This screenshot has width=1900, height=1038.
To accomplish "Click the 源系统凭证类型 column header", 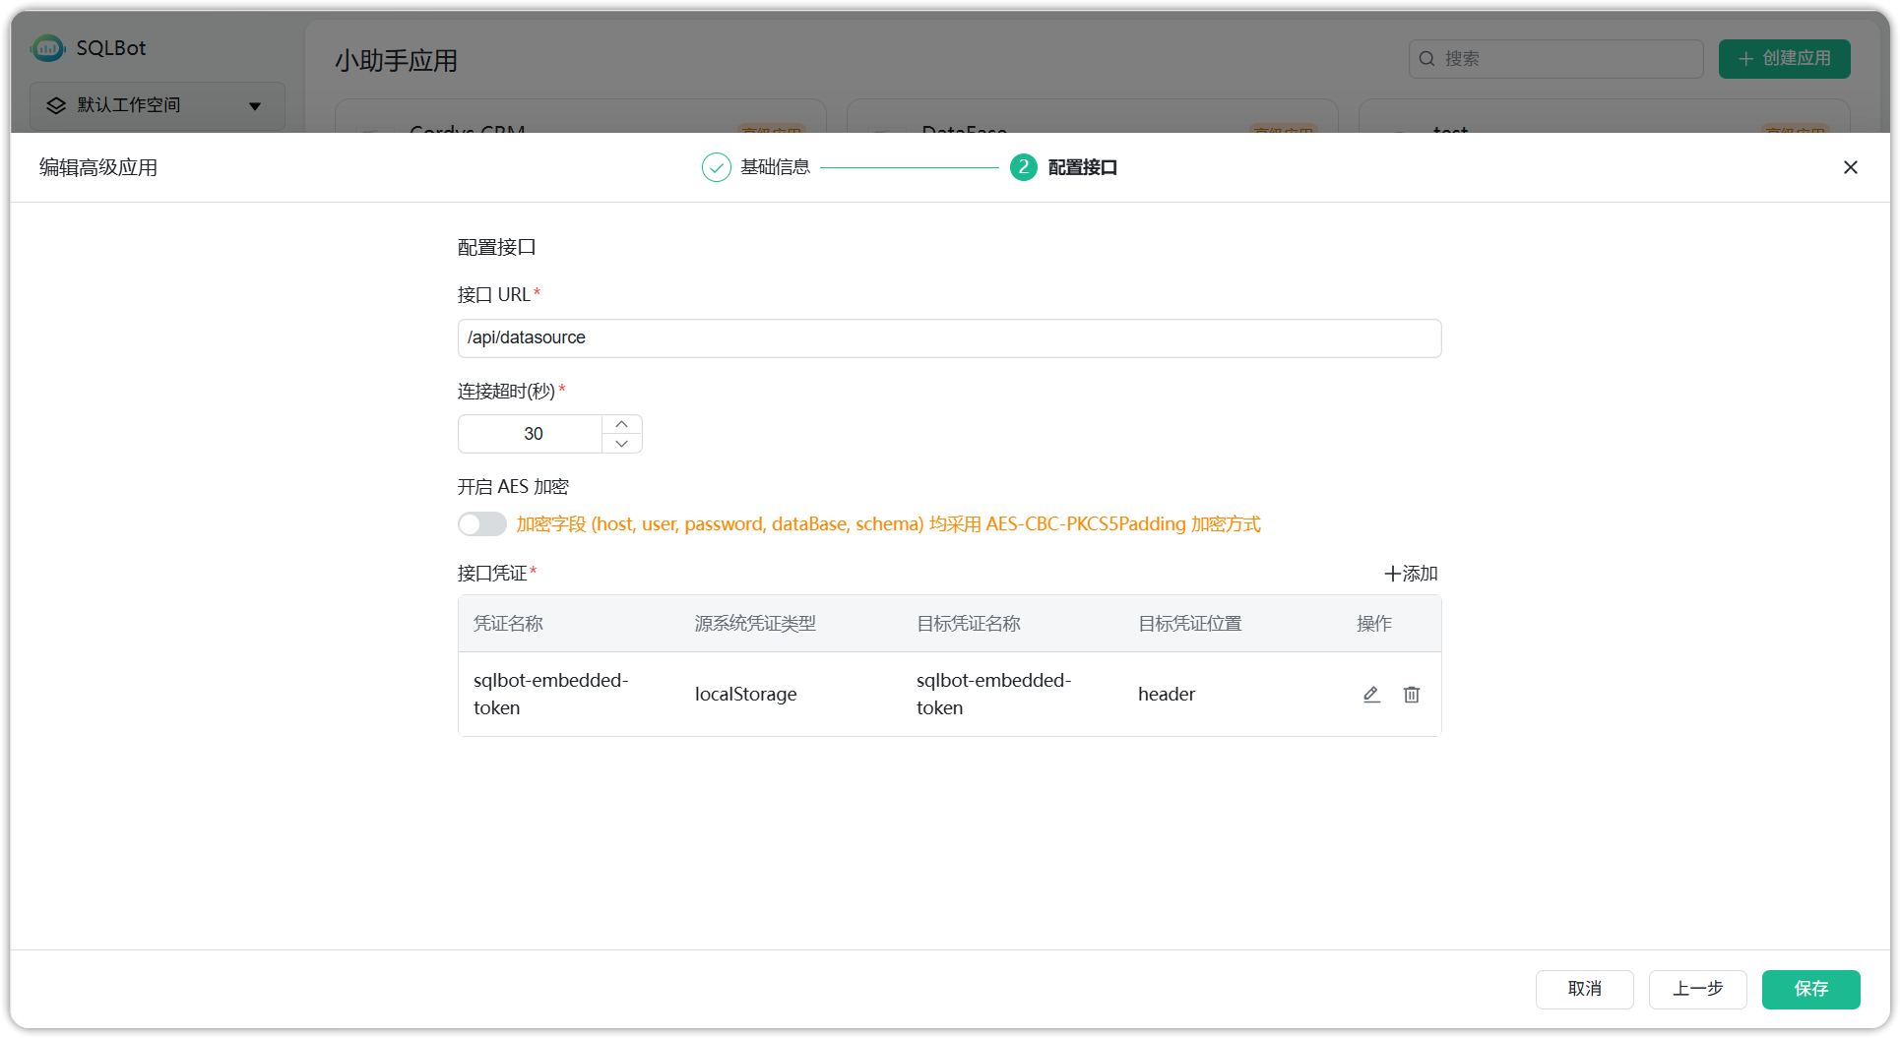I will (756, 624).
